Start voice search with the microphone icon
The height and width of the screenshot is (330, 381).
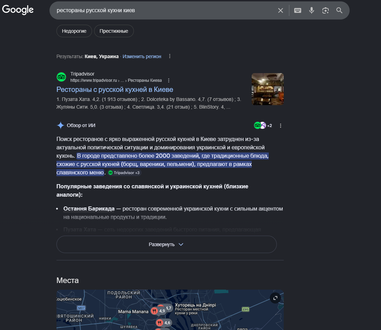pos(312,10)
